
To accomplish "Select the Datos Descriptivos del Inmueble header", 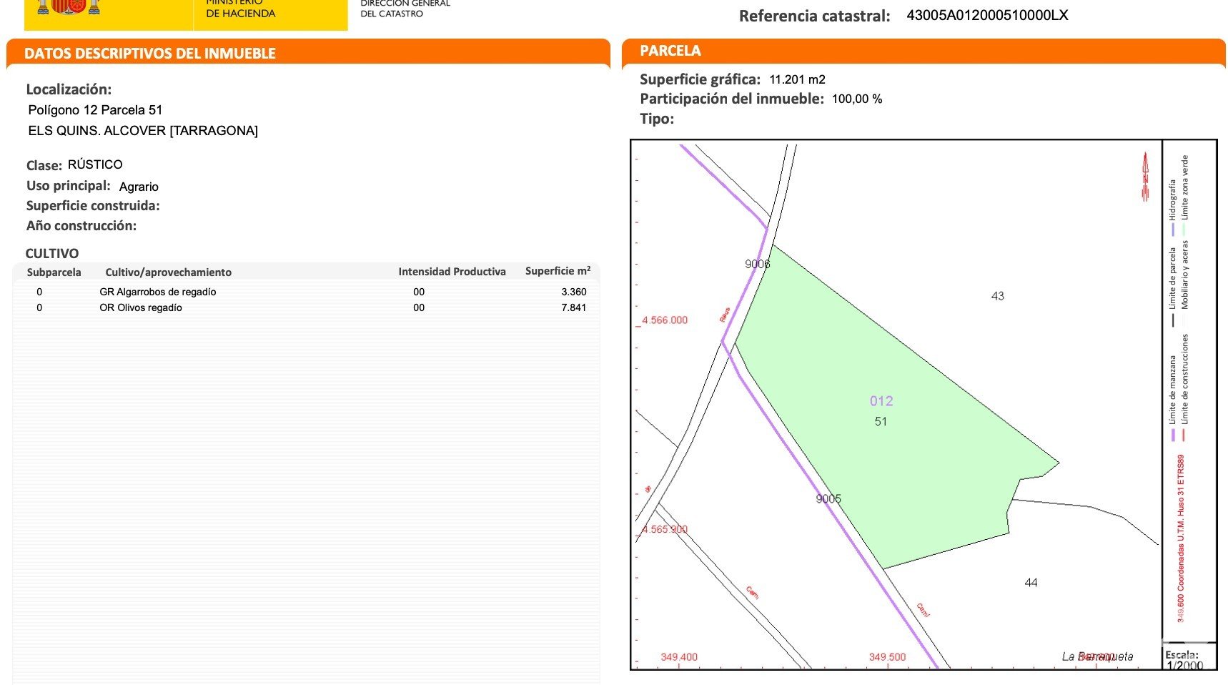I will pyautogui.click(x=150, y=54).
